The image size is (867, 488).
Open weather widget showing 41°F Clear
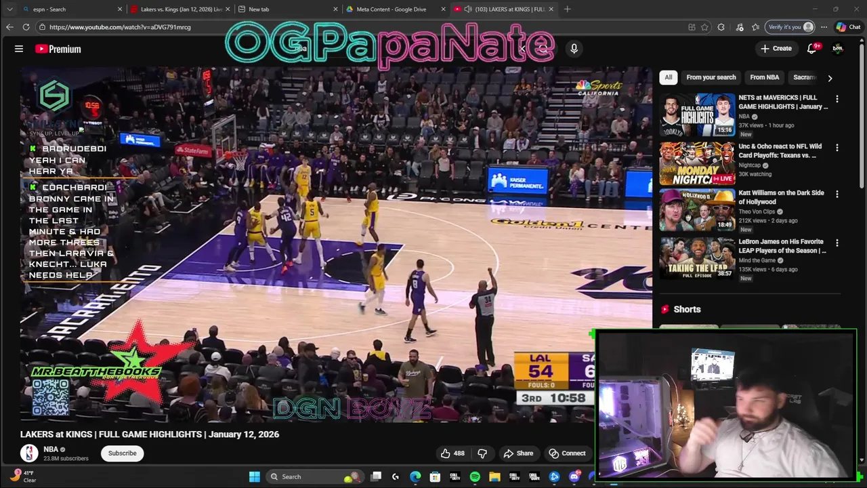coord(22,476)
